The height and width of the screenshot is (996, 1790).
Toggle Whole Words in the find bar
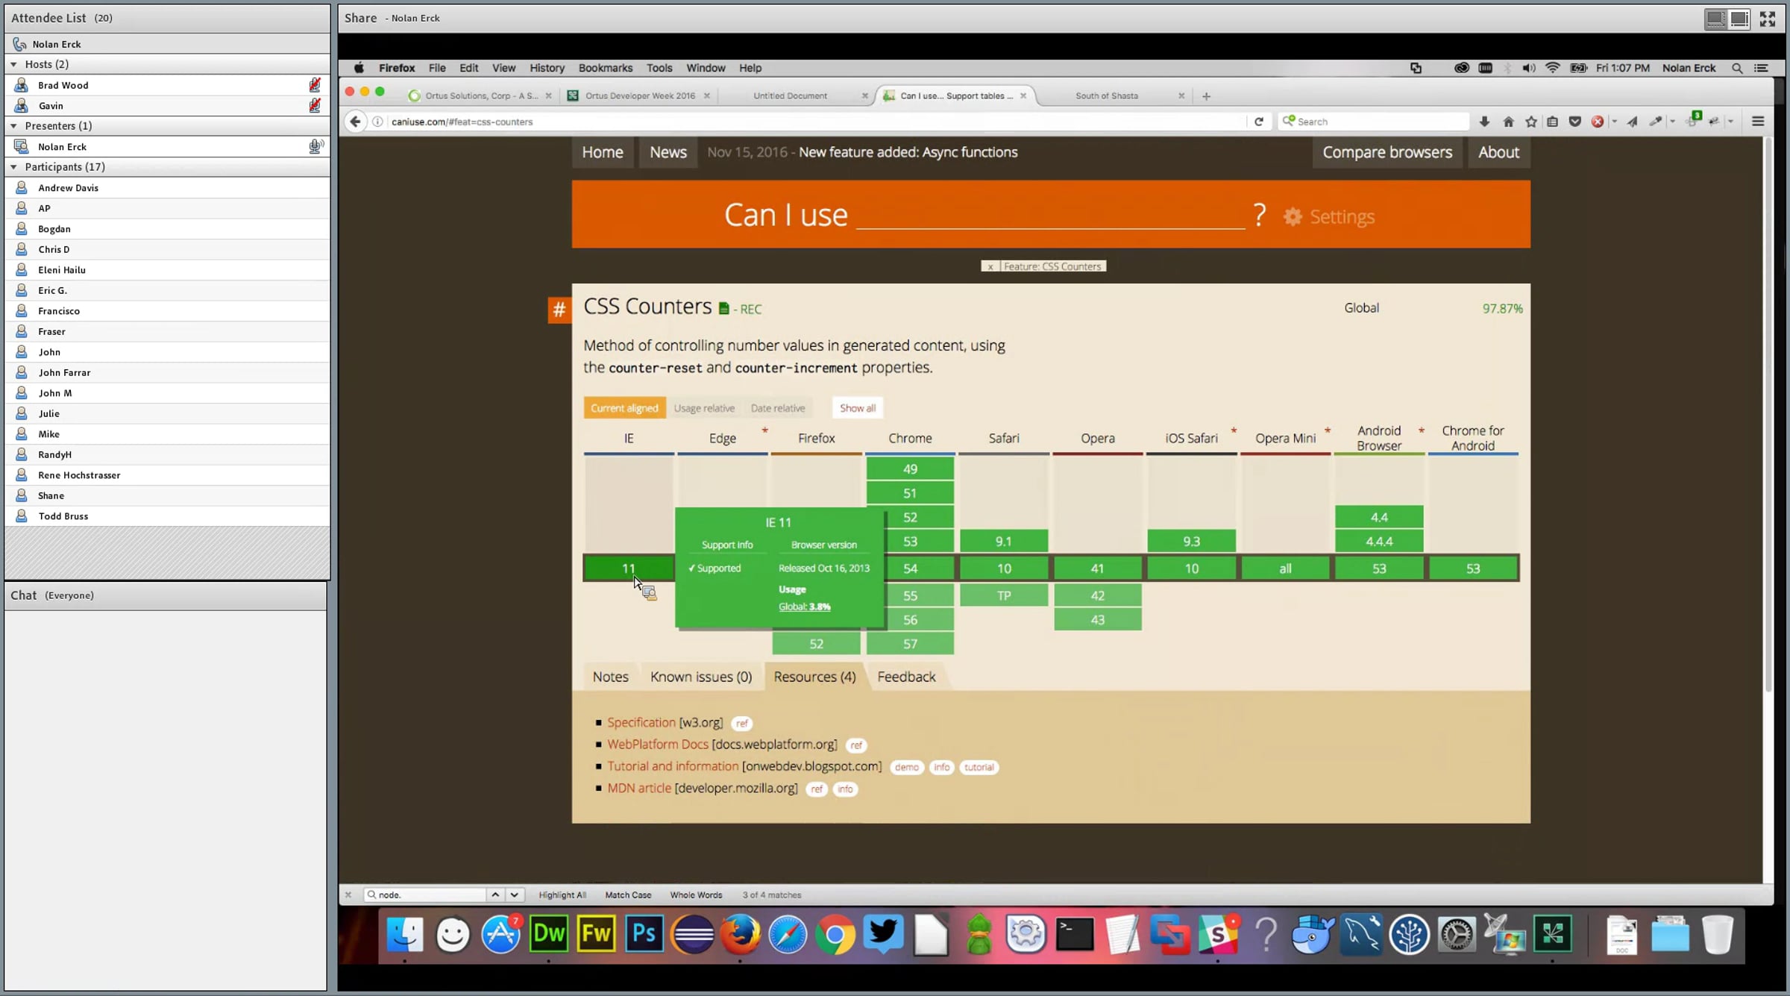coord(696,895)
